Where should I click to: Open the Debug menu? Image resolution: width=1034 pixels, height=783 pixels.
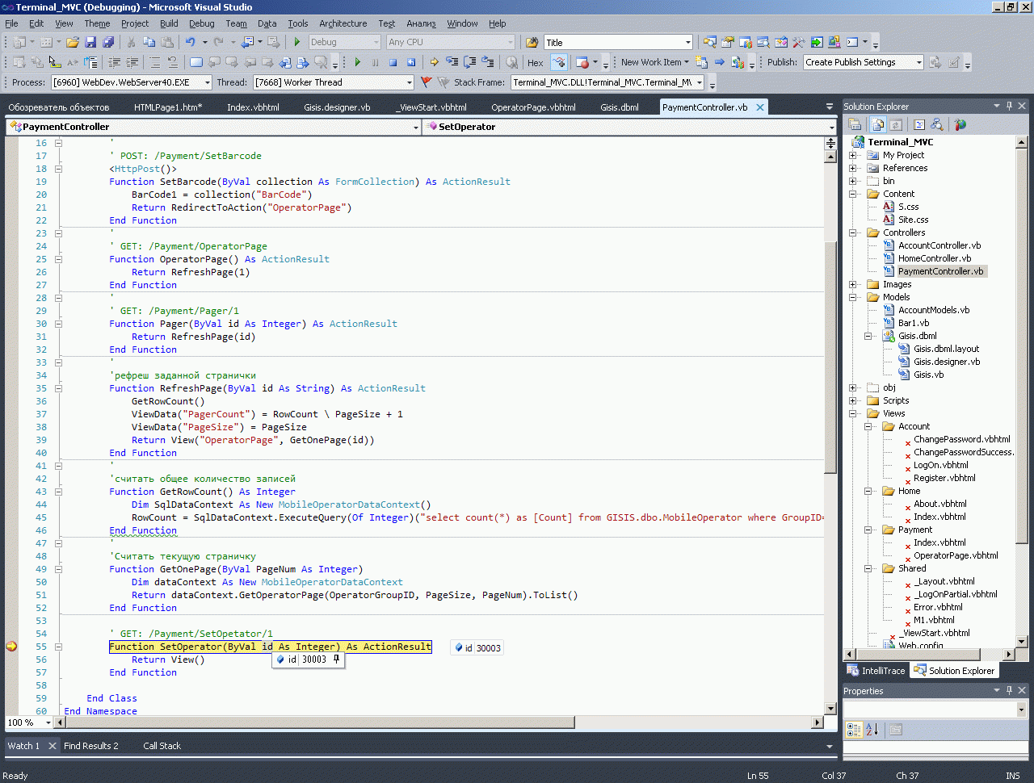[201, 23]
